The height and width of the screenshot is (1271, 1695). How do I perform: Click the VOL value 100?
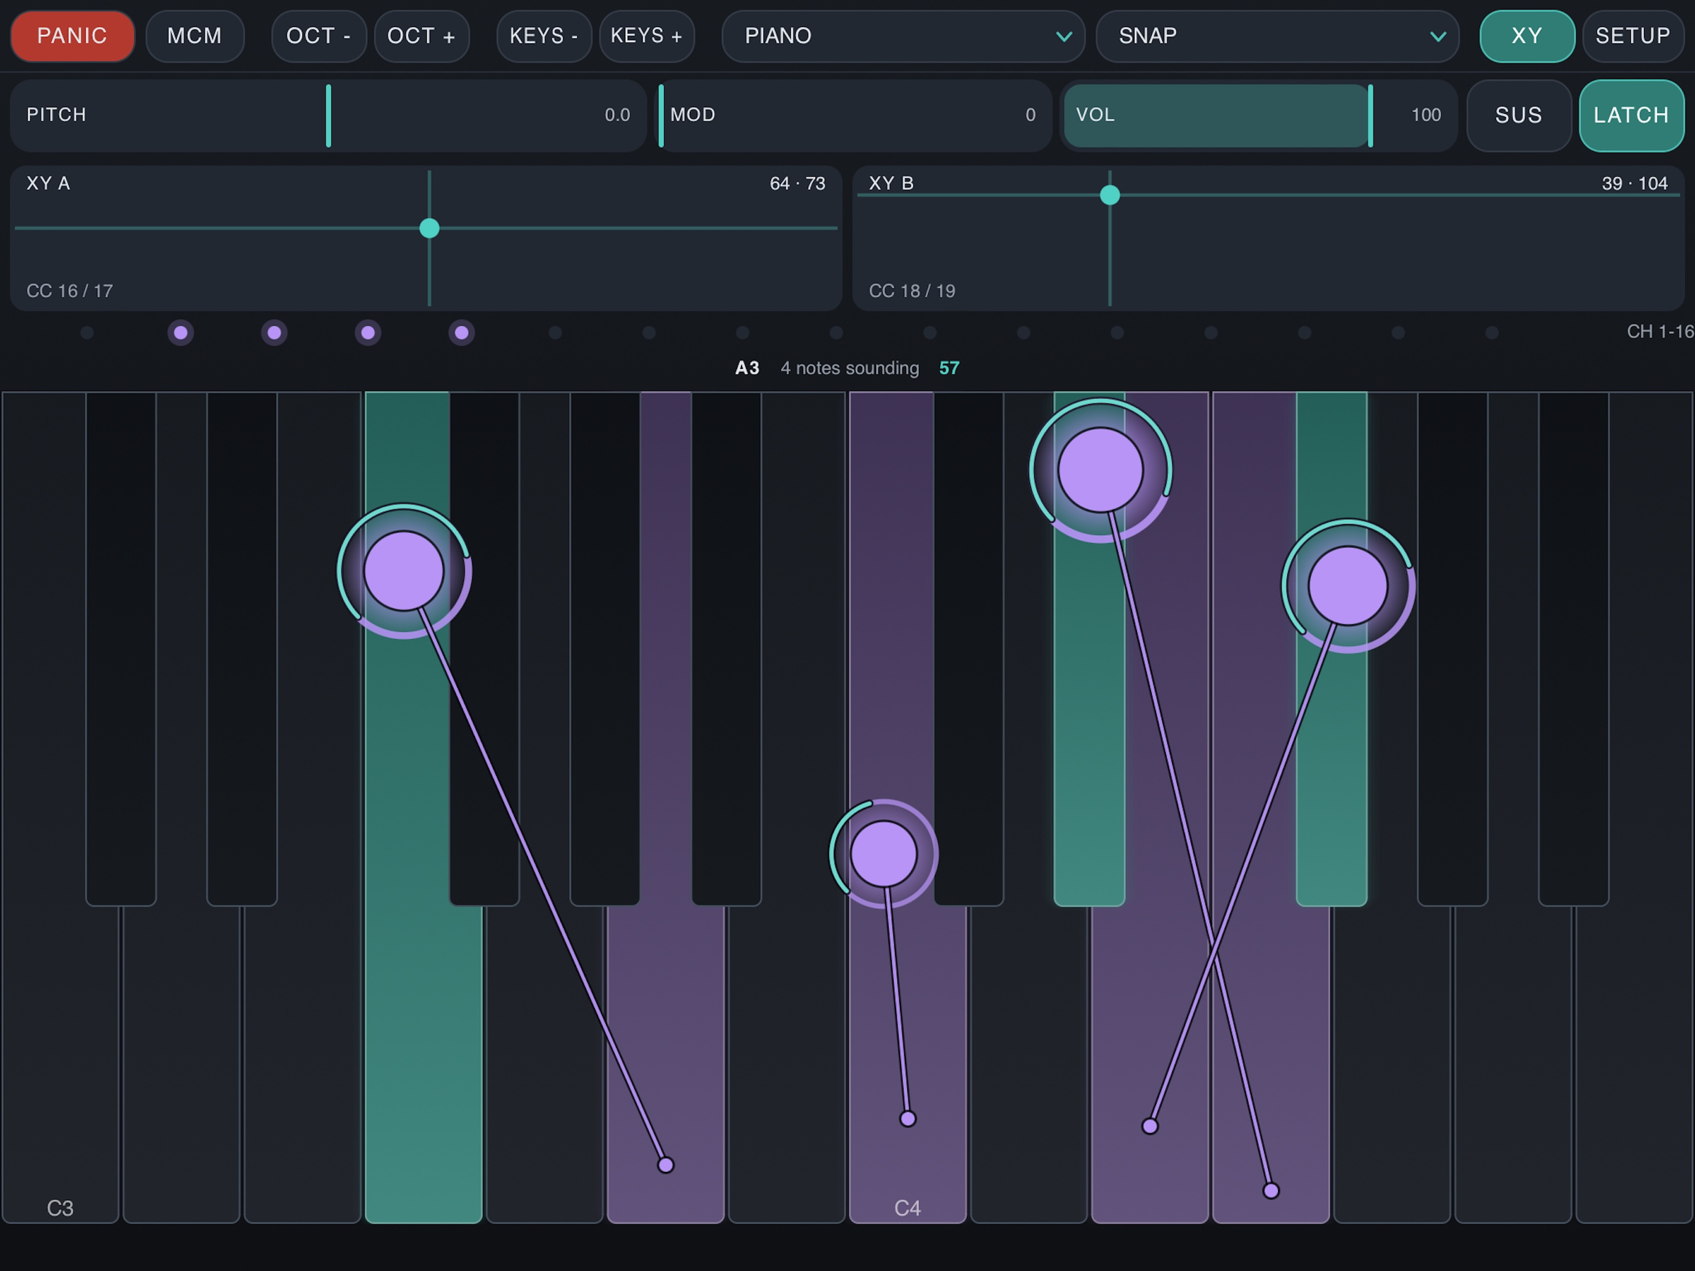point(1426,115)
